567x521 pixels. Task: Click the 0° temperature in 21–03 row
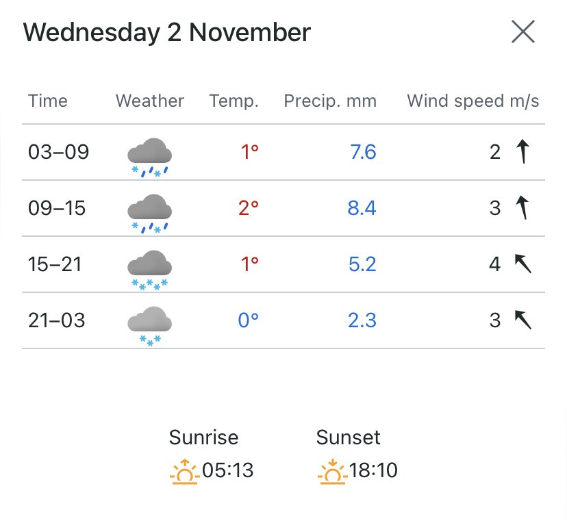tap(249, 320)
